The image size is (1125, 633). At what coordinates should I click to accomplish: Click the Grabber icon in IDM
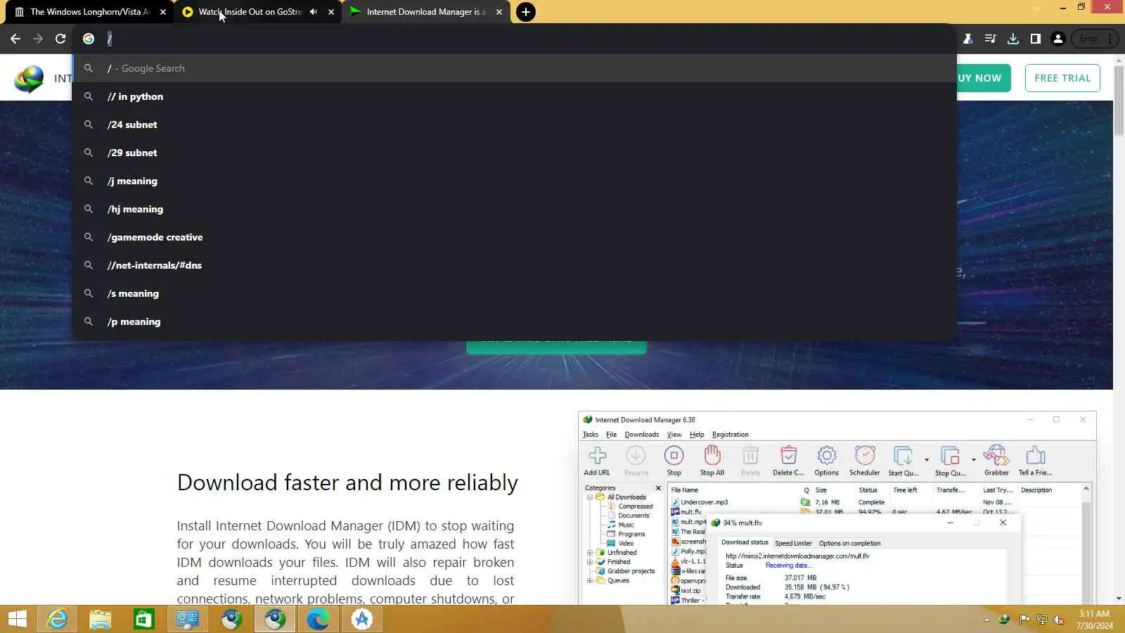tap(996, 461)
